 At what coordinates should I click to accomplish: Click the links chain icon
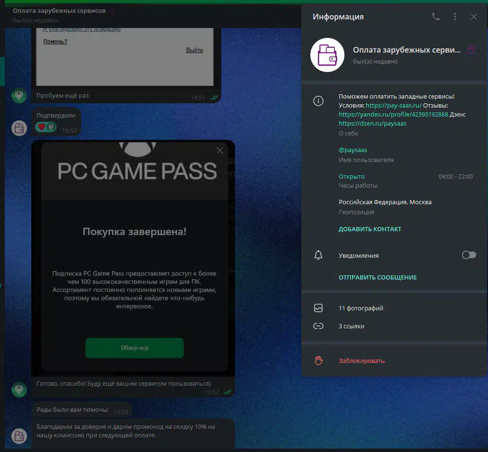click(318, 326)
